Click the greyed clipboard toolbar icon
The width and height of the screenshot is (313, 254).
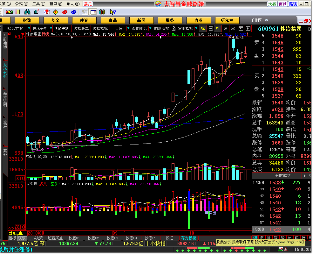click(x=85, y=12)
